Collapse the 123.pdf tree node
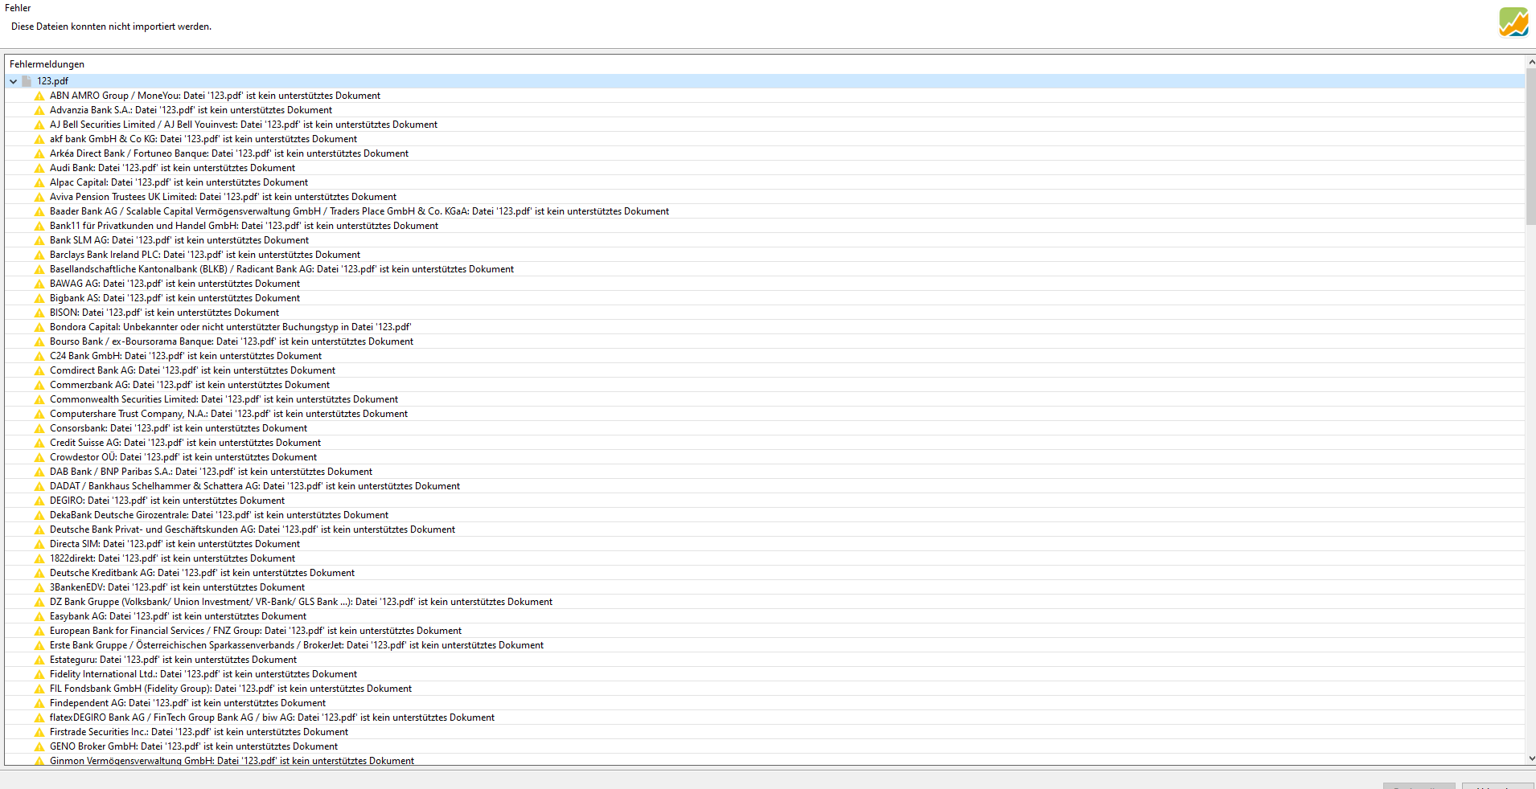Viewport: 1536px width, 789px height. [14, 81]
